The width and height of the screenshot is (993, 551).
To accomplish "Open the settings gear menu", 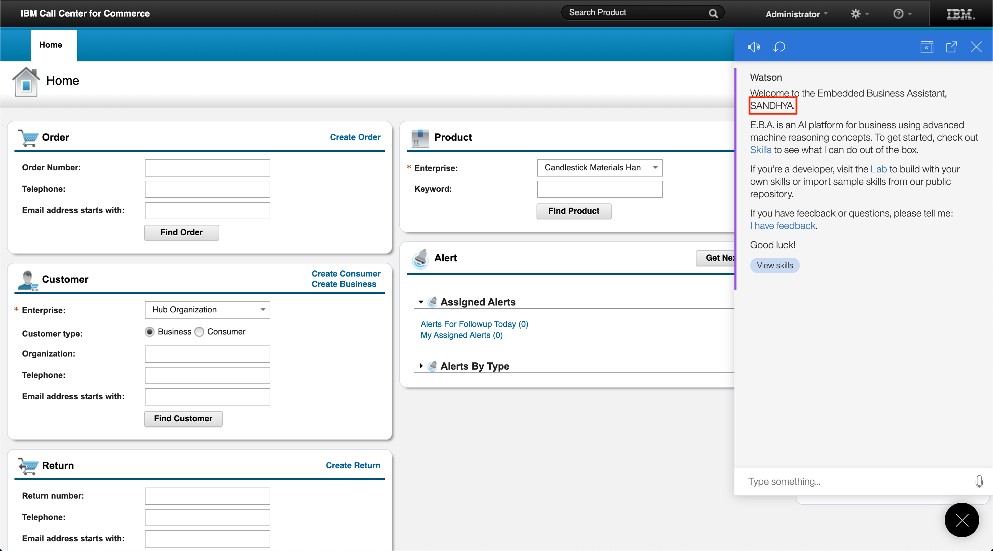I will (859, 14).
